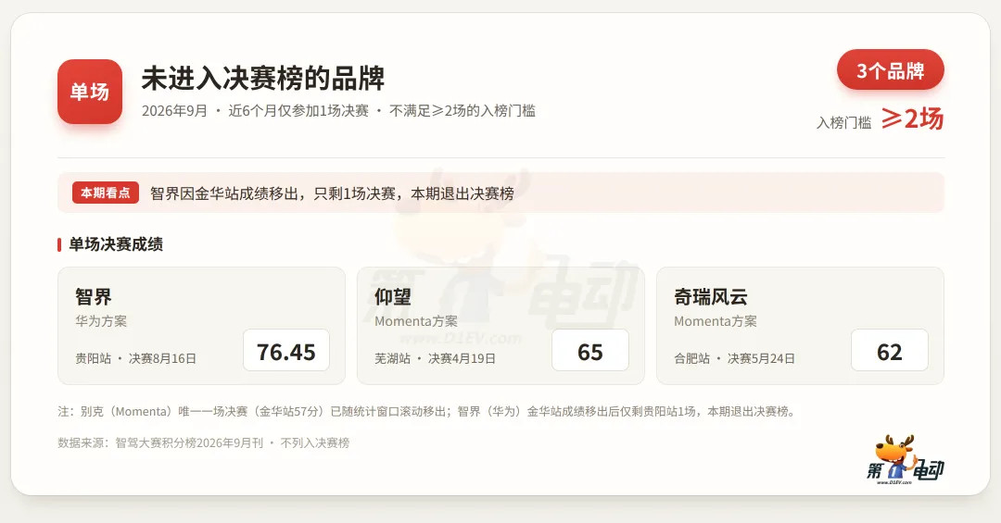Click the 华为方案 subtitle under 智界

point(101,321)
